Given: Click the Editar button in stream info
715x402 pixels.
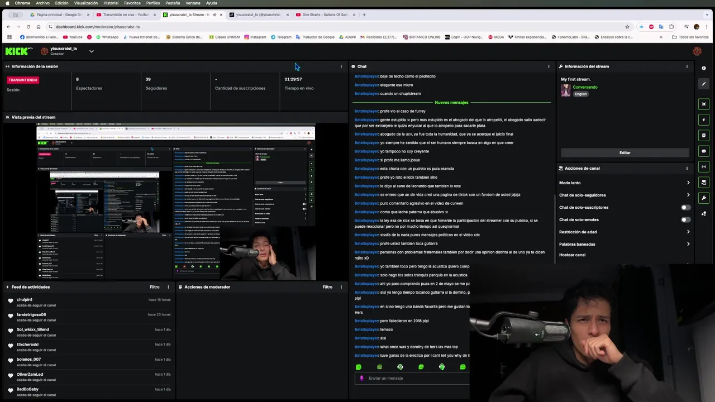Looking at the screenshot, I should pos(625,152).
